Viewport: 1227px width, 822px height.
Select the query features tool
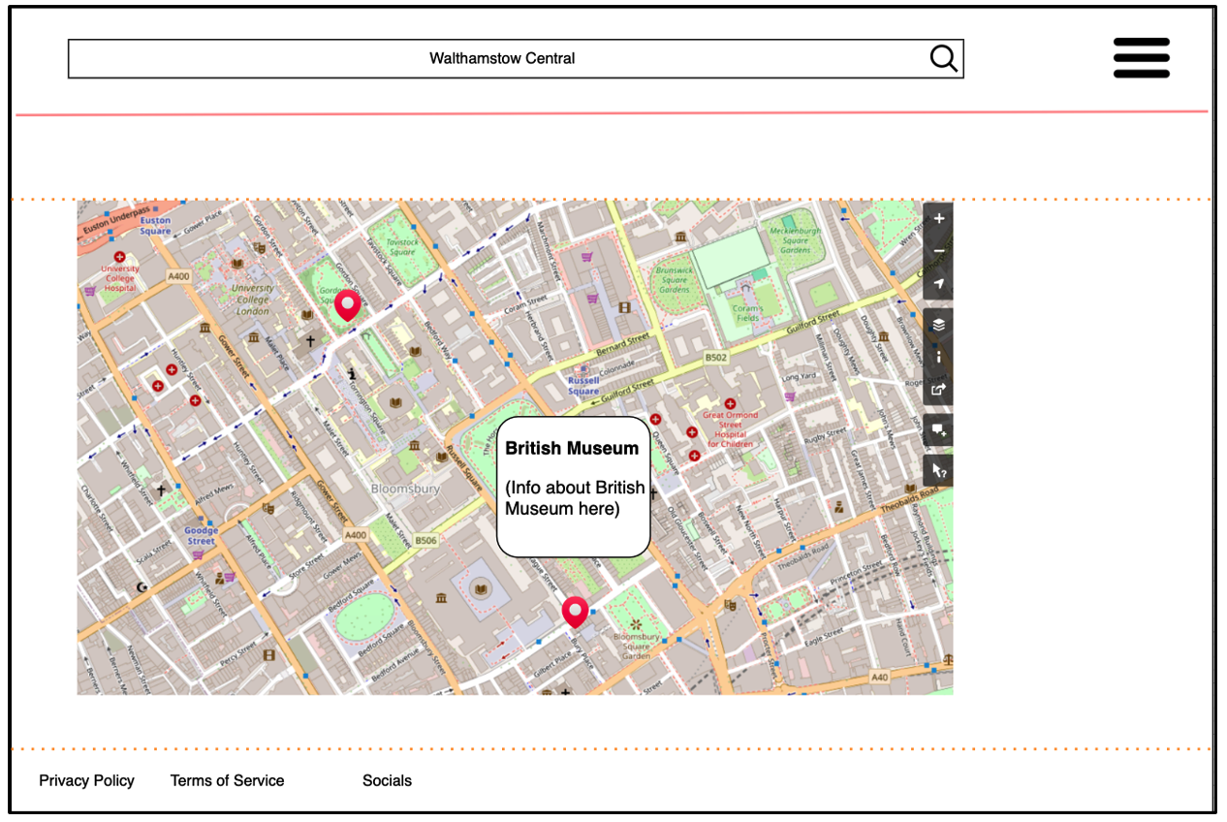pyautogui.click(x=938, y=470)
